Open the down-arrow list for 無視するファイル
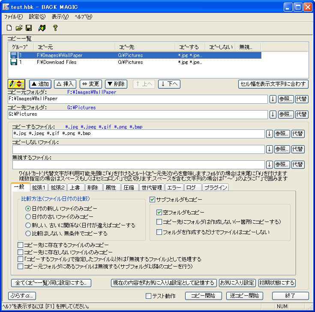This screenshot has width=315, height=312. coord(269,165)
